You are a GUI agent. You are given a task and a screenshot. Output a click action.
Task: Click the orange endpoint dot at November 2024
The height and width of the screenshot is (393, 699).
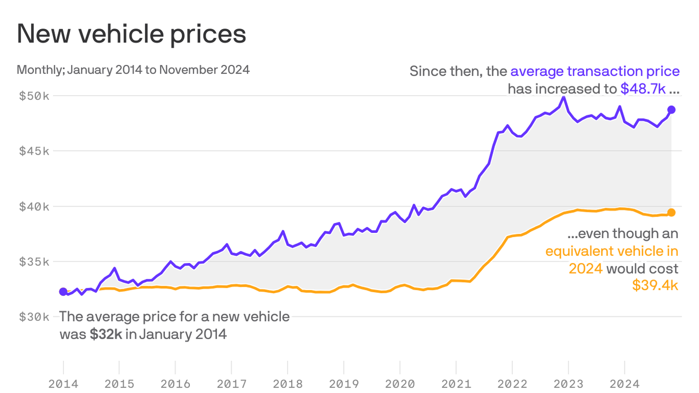pos(671,212)
